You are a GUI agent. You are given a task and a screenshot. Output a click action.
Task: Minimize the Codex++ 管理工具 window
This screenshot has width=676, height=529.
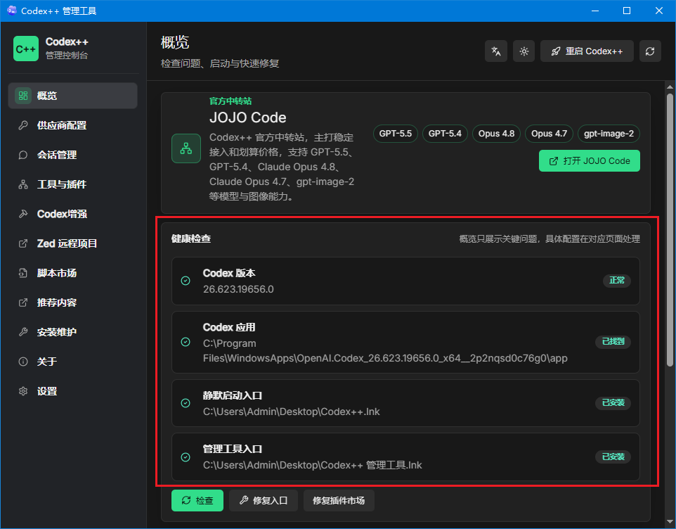click(595, 11)
